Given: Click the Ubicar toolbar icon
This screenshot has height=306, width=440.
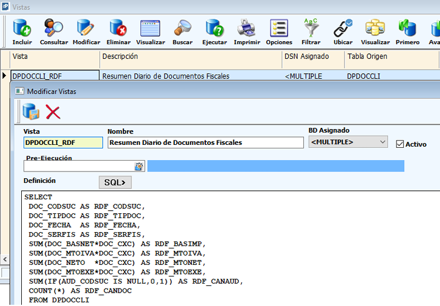Looking at the screenshot, I should pos(343,32).
